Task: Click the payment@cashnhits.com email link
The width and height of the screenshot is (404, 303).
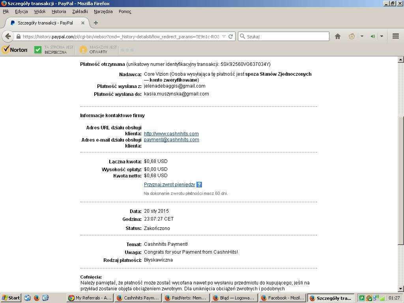Action: coord(171,140)
